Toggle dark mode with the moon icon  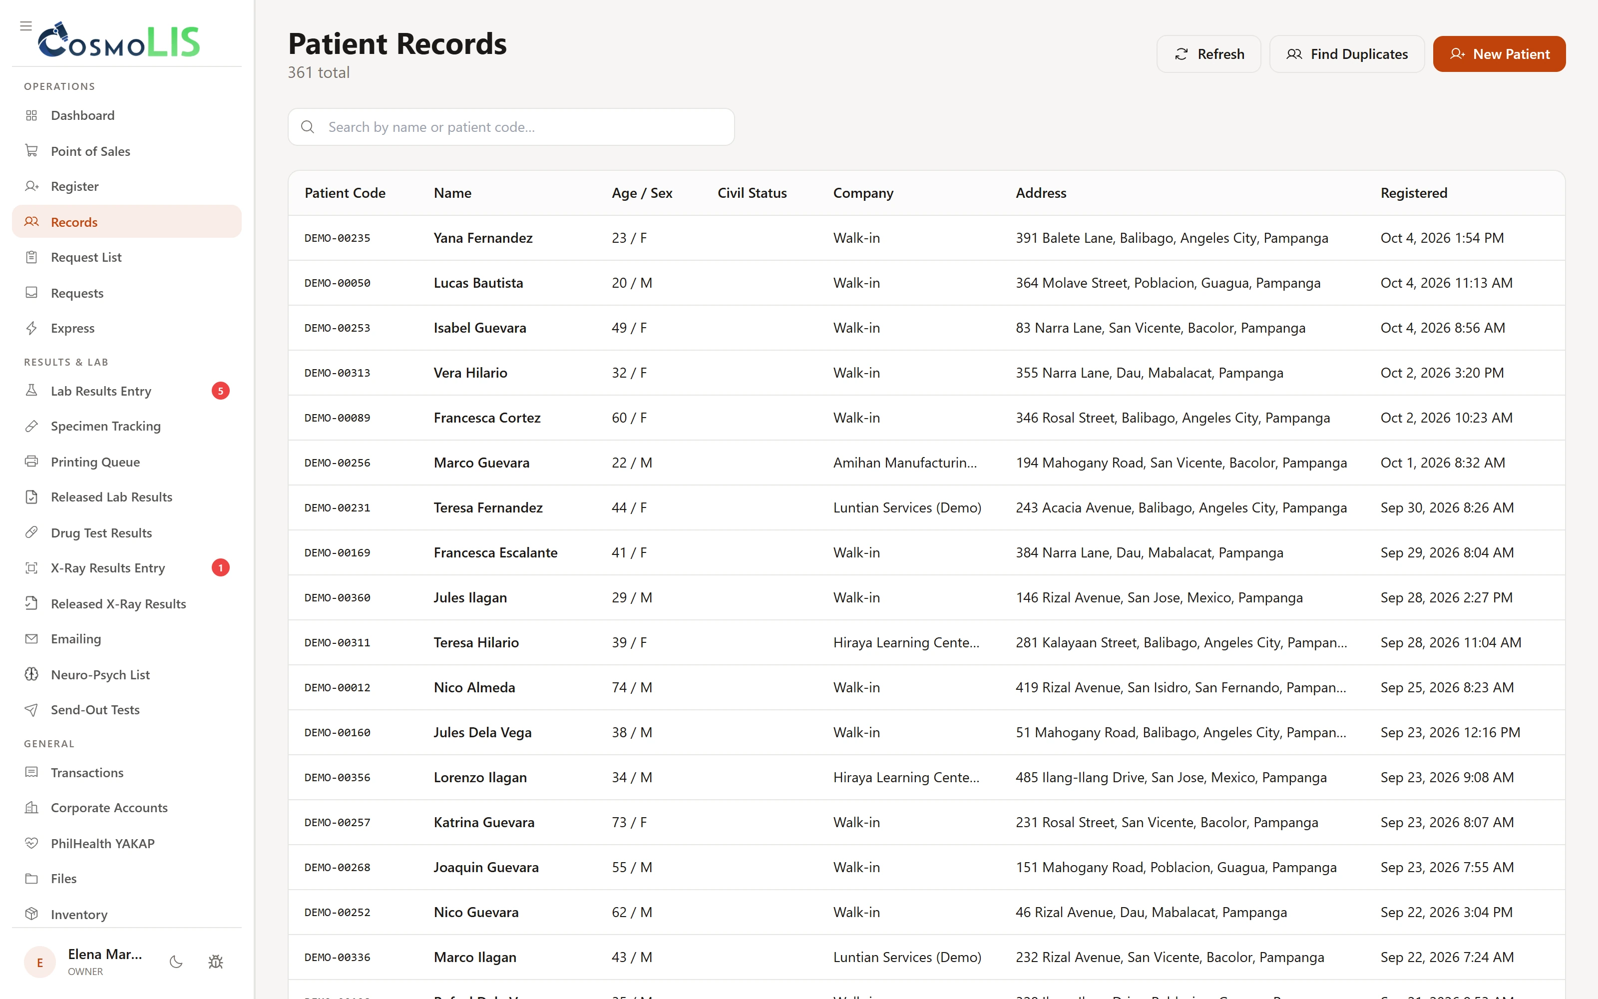[176, 962]
